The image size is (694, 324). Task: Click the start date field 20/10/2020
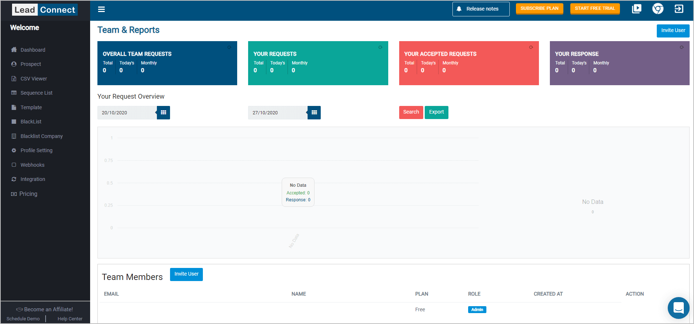click(x=127, y=112)
